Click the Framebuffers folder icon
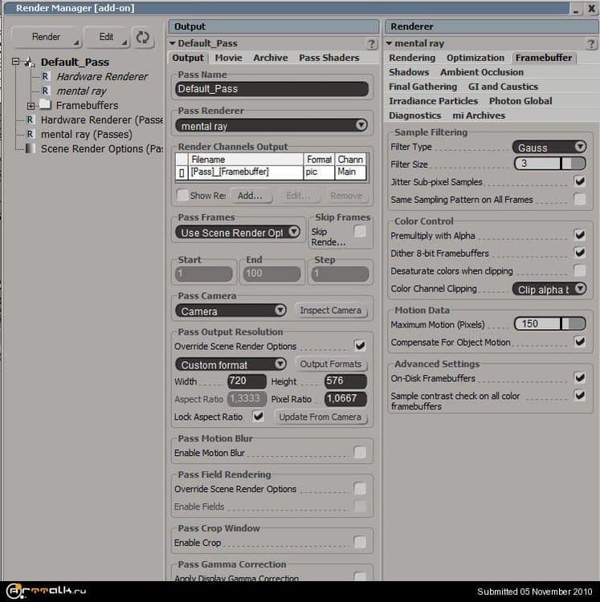The height and width of the screenshot is (602, 600). coord(45,105)
